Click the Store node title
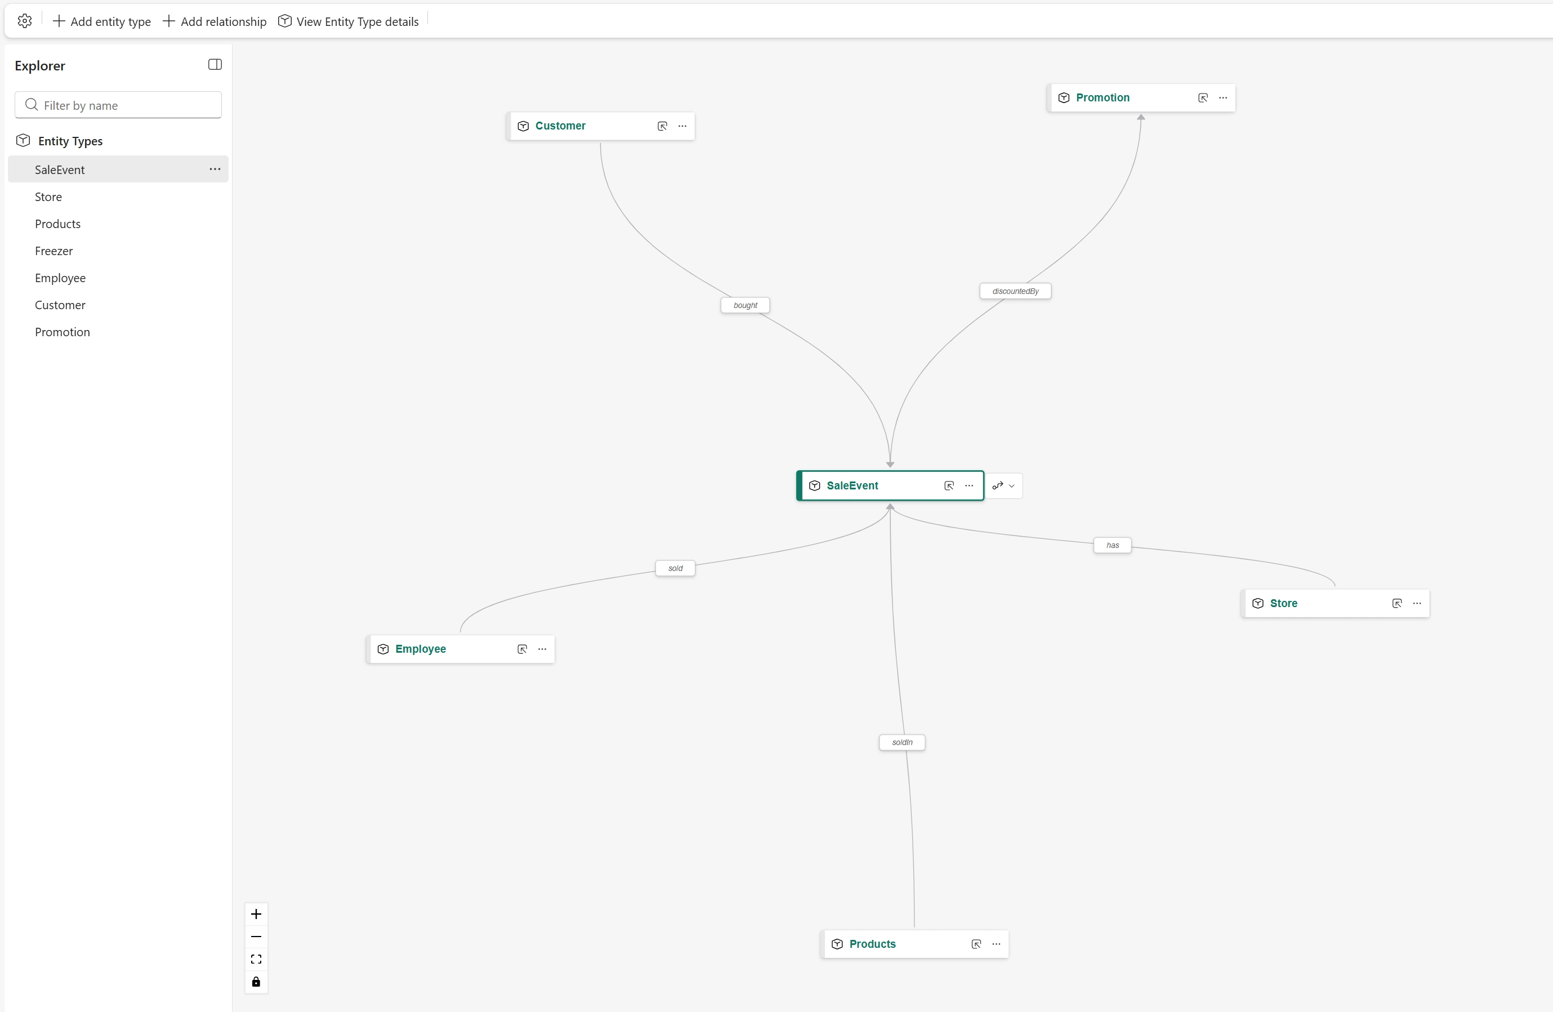The image size is (1553, 1012). (x=1283, y=604)
